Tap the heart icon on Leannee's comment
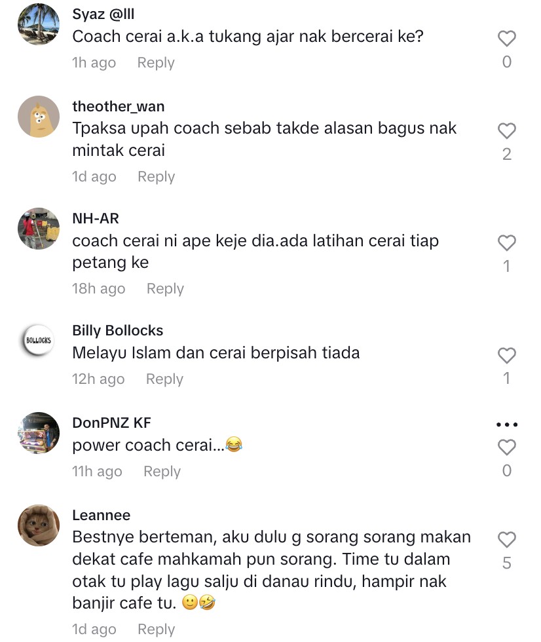 point(507,540)
